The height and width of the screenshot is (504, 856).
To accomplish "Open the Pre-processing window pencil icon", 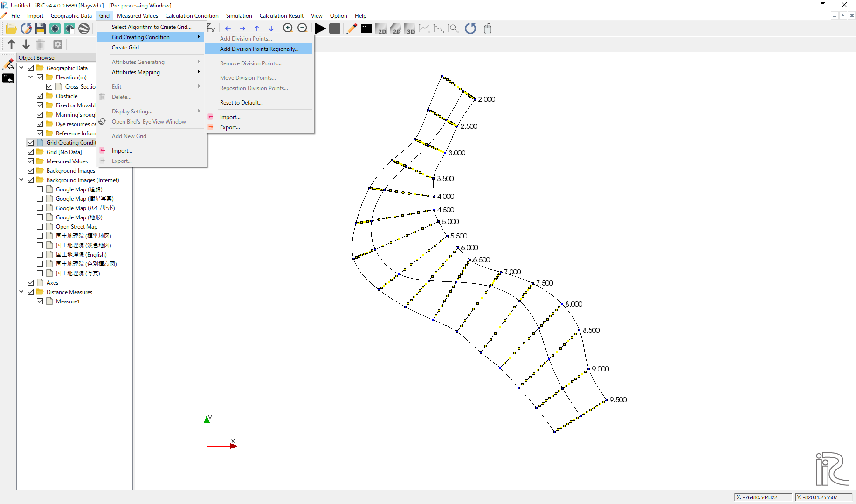I will point(352,28).
